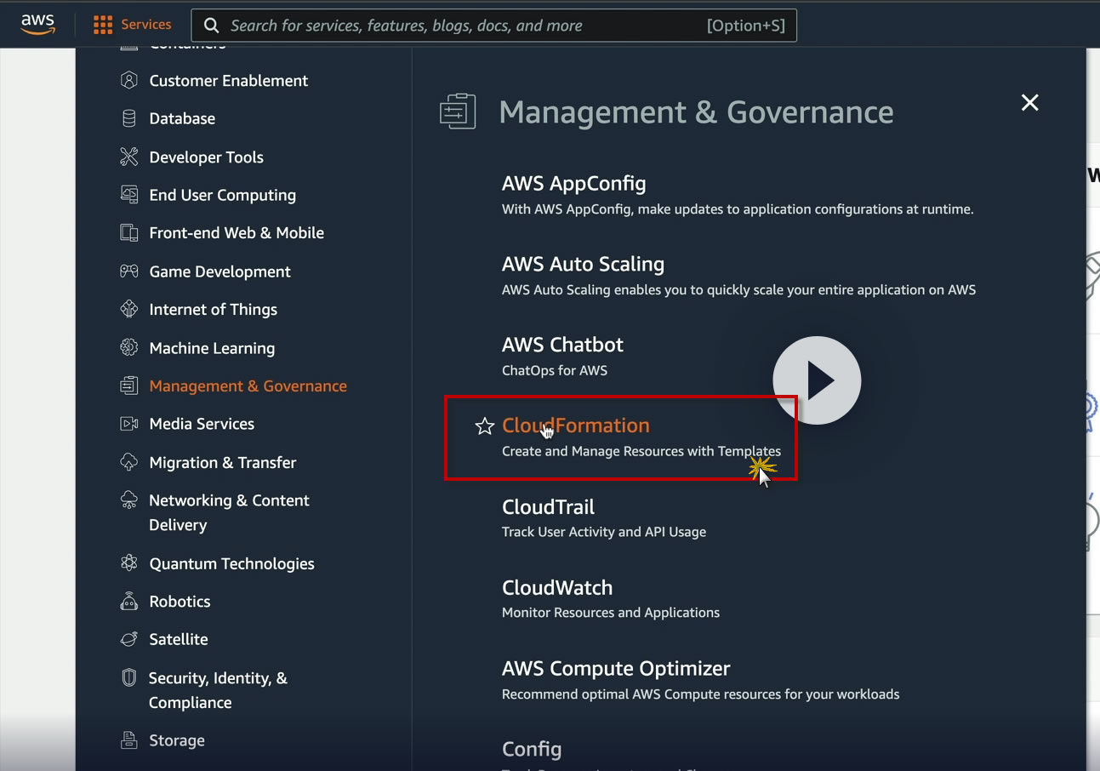This screenshot has height=771, width=1100.
Task: Open the CloudFormation service link
Action: point(575,425)
